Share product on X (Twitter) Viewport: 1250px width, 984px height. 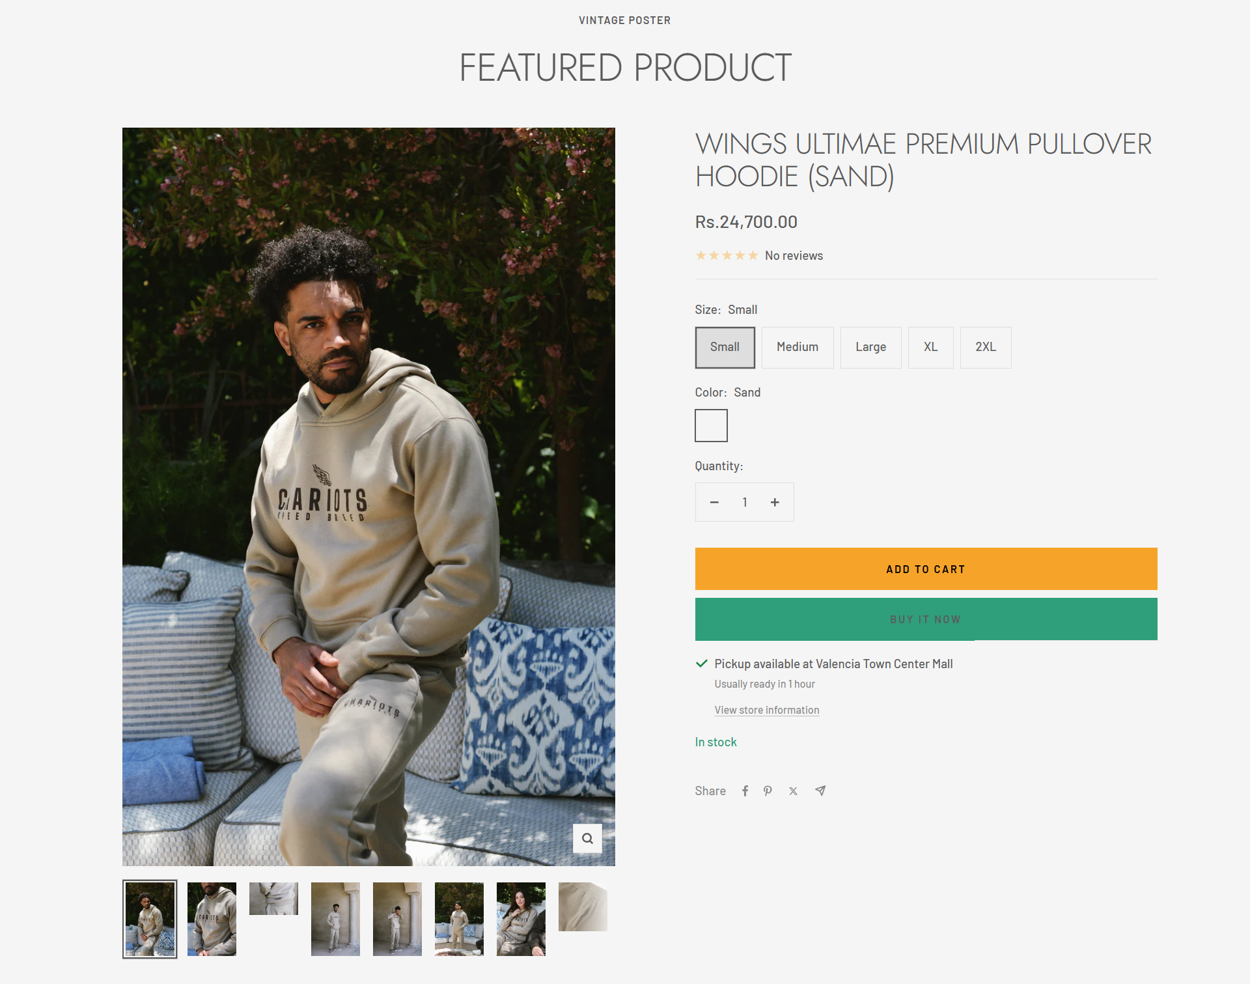pos(793,791)
